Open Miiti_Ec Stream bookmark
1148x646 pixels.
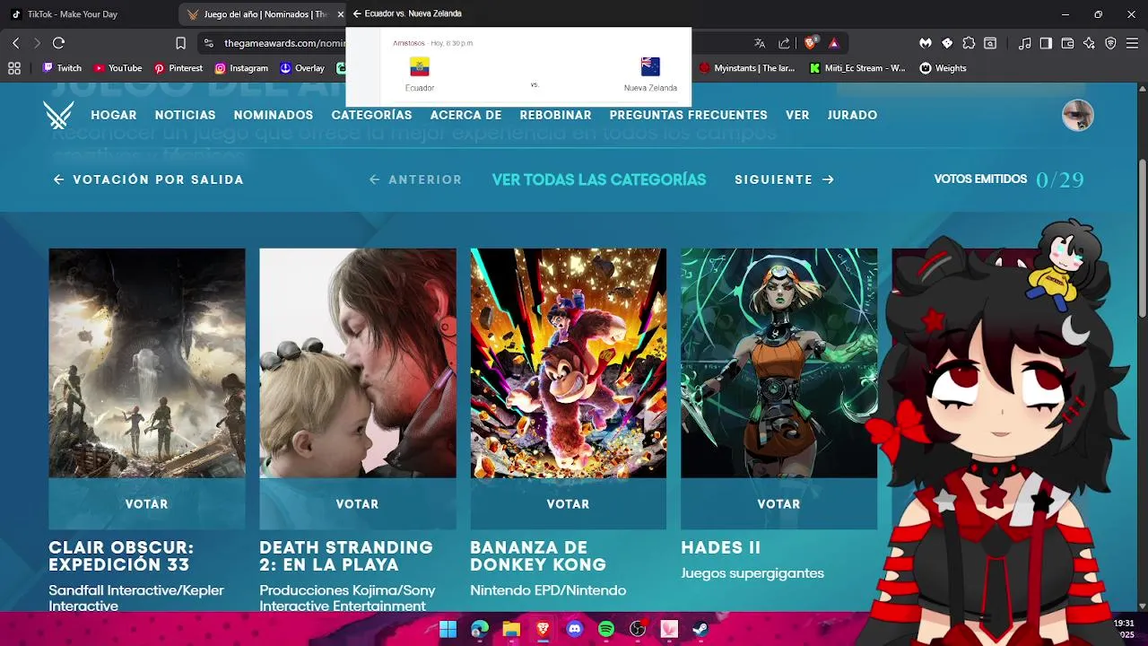pyautogui.click(x=858, y=68)
